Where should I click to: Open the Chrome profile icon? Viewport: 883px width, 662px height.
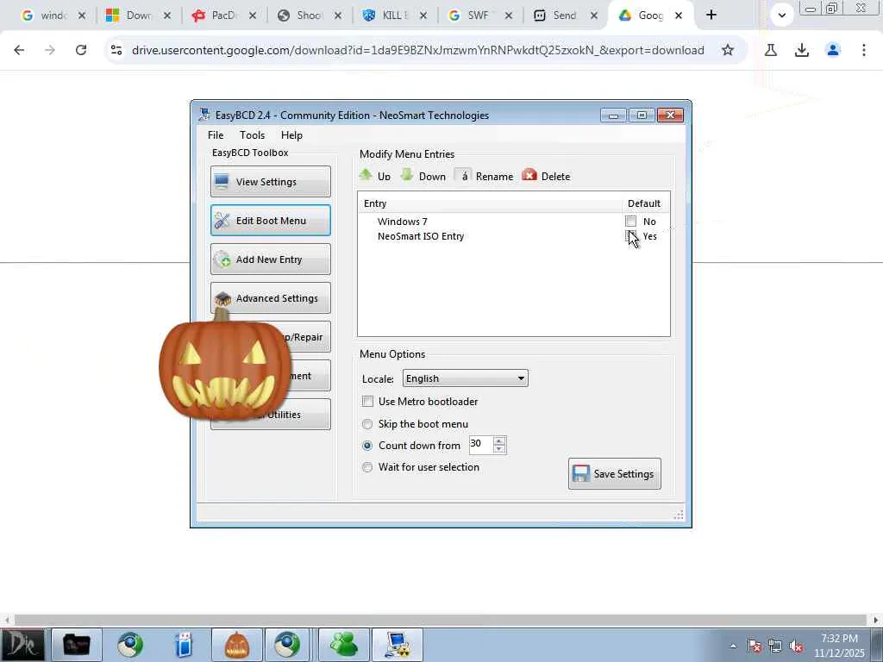[833, 50]
